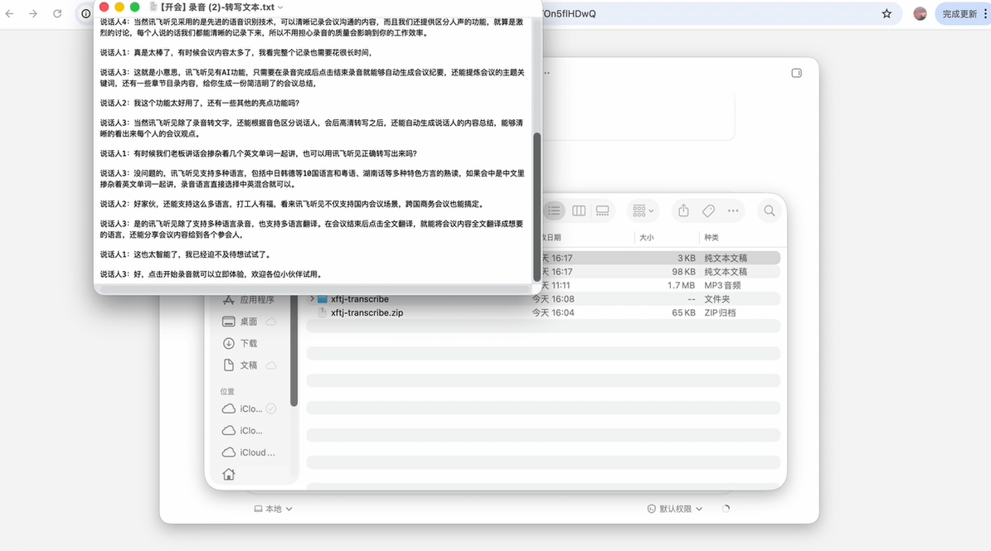
Task: Click the Finder sidebar scrollbar
Action: 294,351
